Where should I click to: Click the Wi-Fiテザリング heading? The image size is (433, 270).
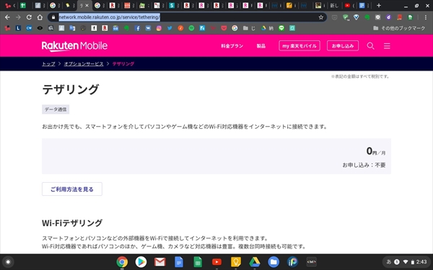click(x=72, y=223)
